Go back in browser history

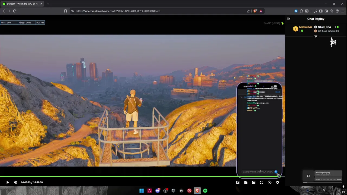coord(4,11)
